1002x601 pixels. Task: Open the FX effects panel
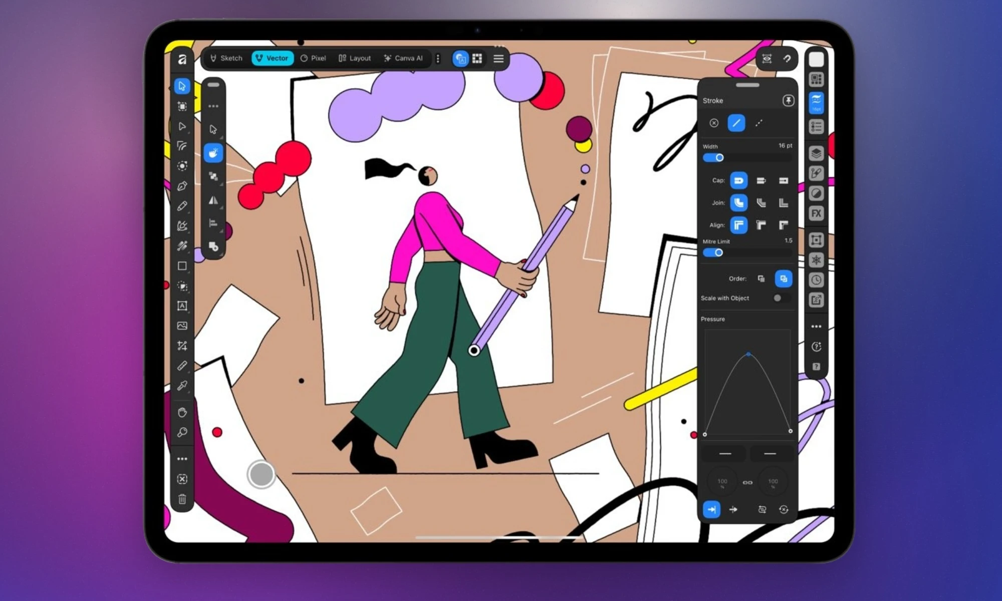pos(816,213)
